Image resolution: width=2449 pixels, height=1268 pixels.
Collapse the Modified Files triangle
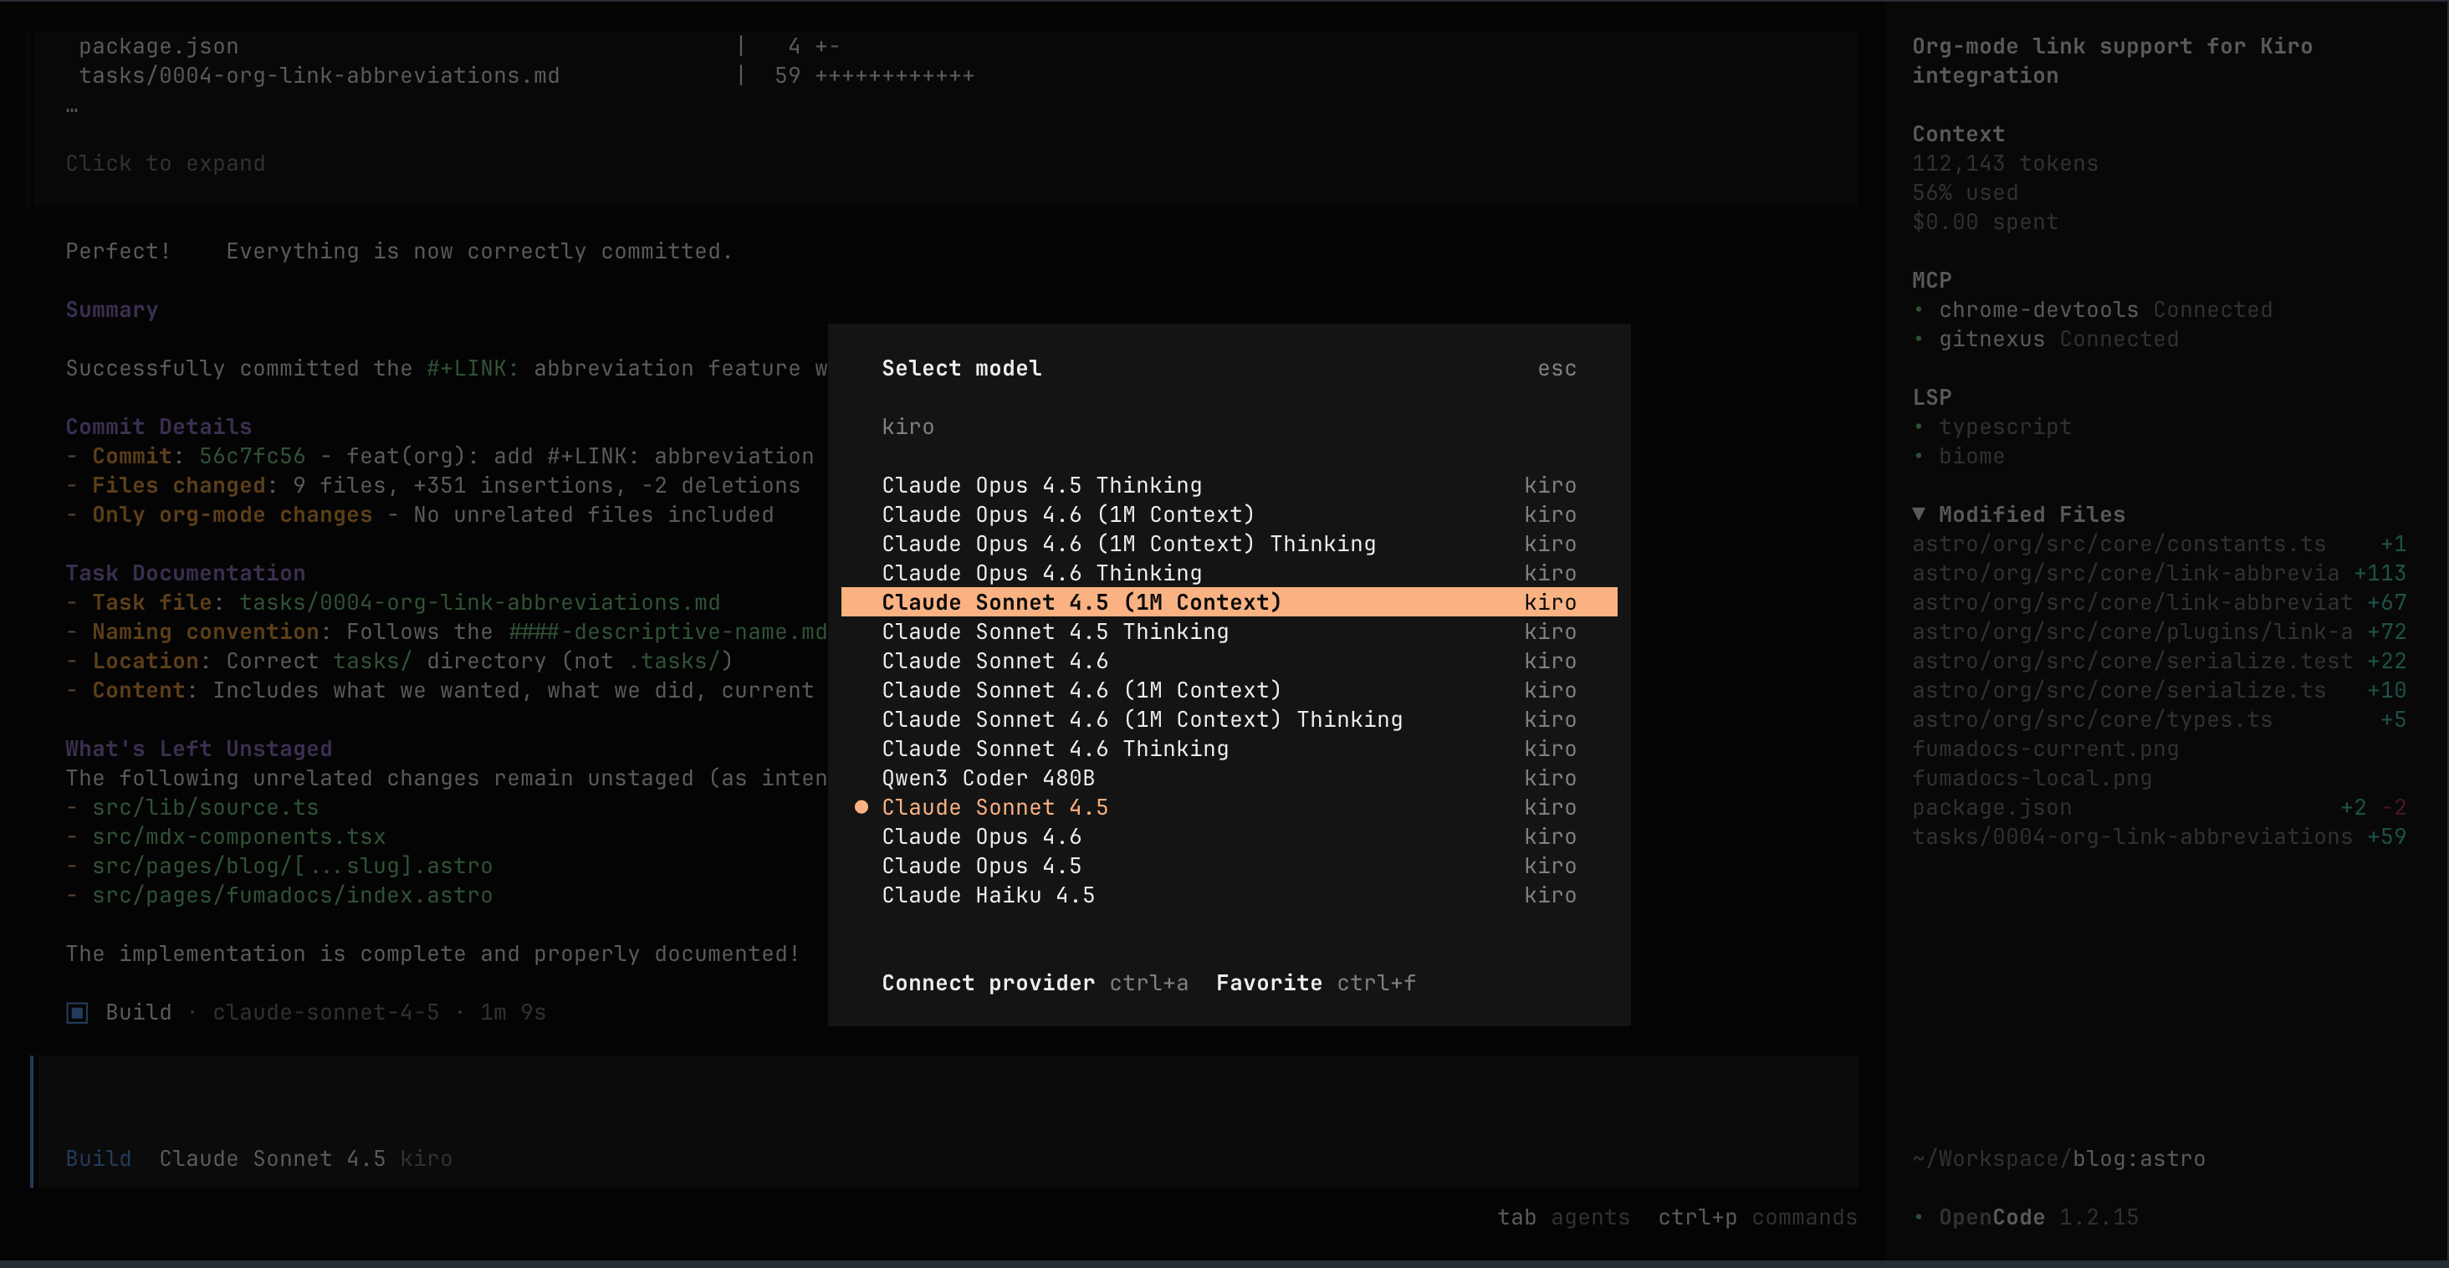(x=1919, y=514)
